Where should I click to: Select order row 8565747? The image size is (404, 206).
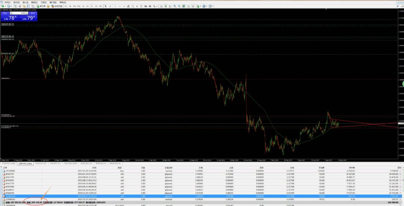[202, 174]
